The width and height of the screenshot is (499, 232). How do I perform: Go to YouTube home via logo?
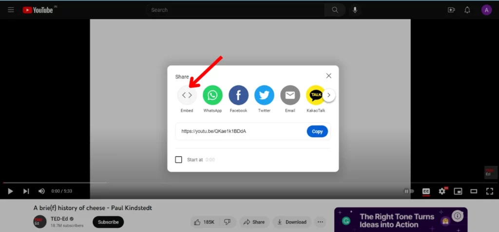click(x=38, y=10)
